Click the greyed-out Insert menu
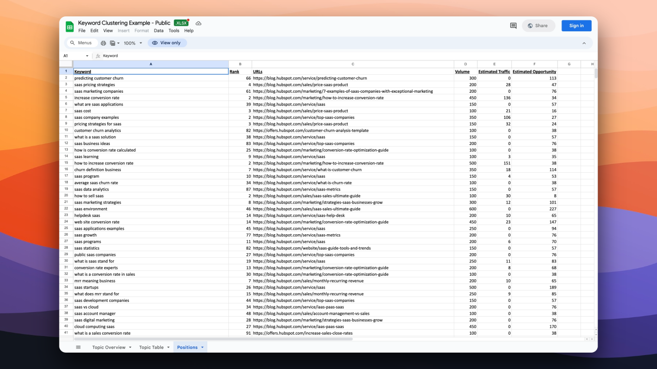The height and width of the screenshot is (369, 657). click(124, 31)
